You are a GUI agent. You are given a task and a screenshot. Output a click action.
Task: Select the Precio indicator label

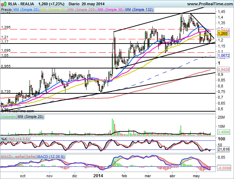point(6,10)
